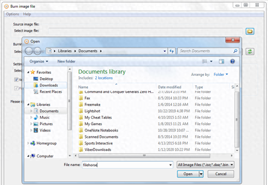Screen dimensions: 268x185
Task: Open the Freemake folder
Action: (x=92, y=105)
